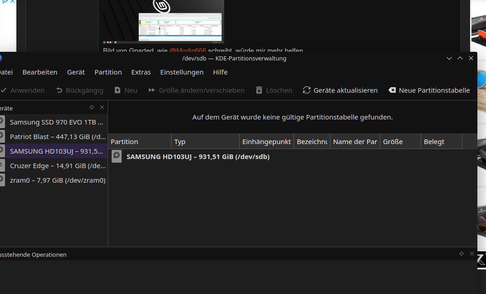The height and width of the screenshot is (294, 486).
Task: Click the disk icon of SAMSUNG HD103UJ in device list
Action: (2, 151)
